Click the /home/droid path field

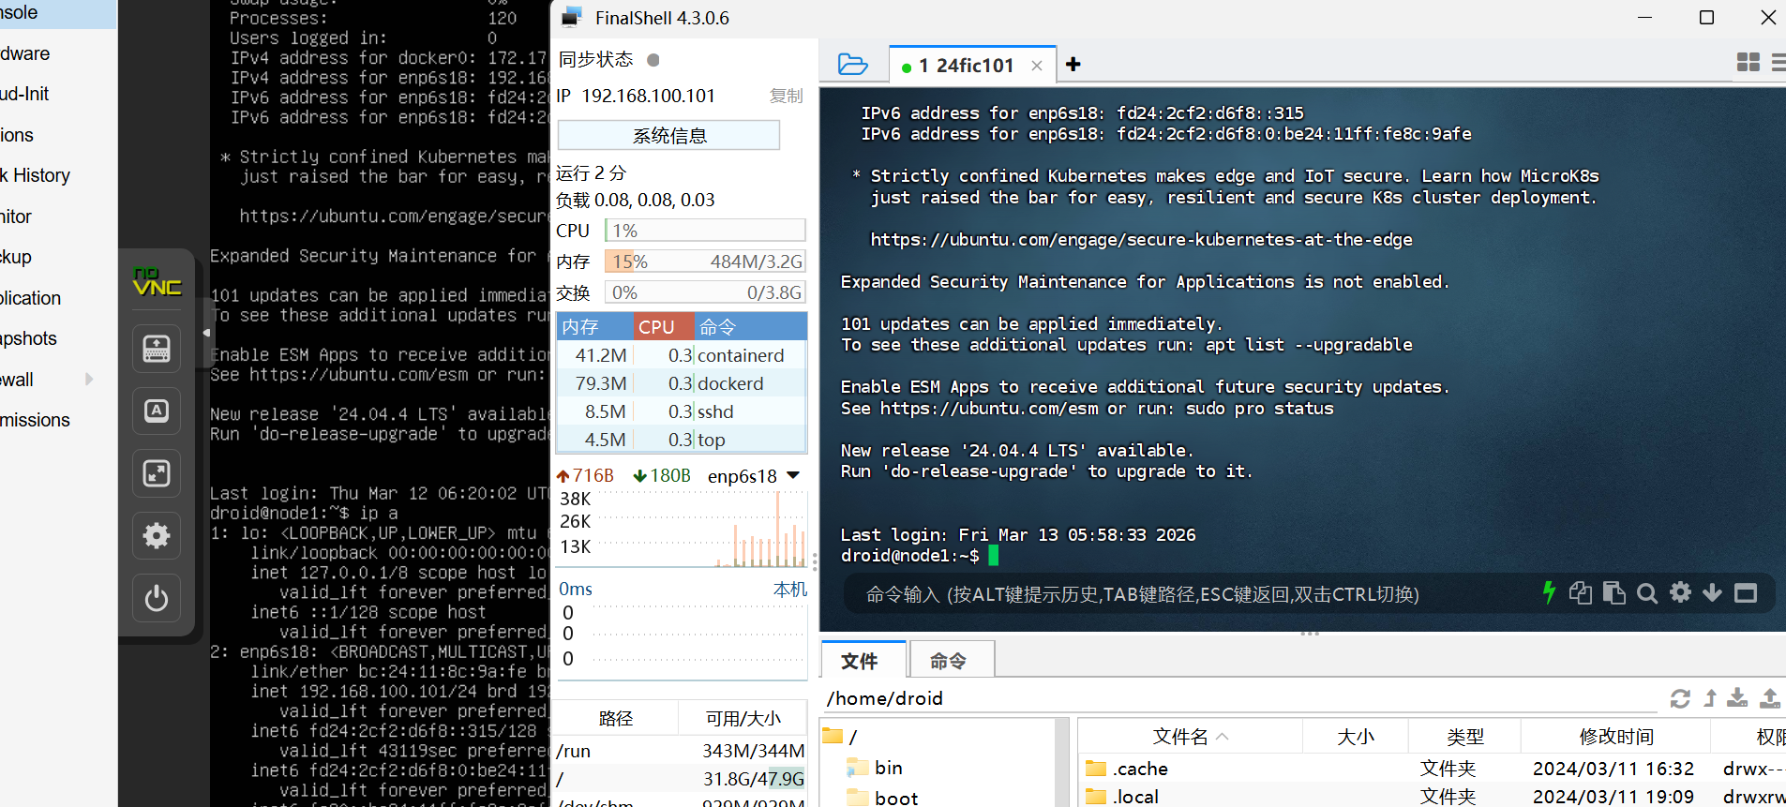click(1241, 698)
